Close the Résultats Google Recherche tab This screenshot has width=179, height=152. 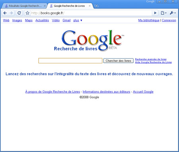[45, 6]
